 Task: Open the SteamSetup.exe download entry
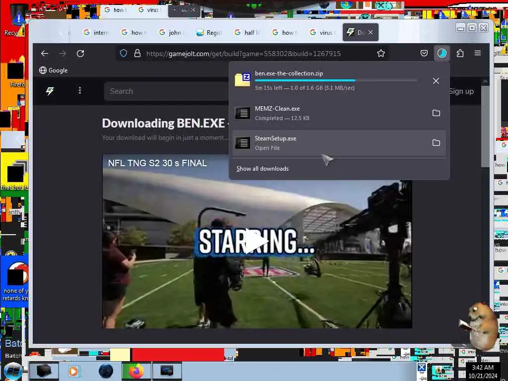coord(339,143)
